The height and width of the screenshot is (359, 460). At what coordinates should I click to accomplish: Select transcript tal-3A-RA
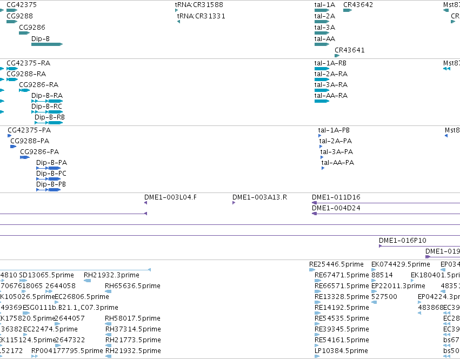pyautogui.click(x=331, y=84)
